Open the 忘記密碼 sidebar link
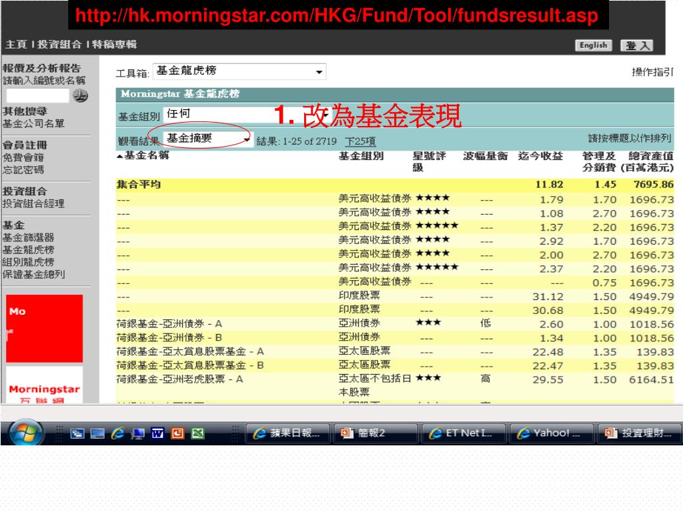Image resolution: width=683 pixels, height=512 pixels. coord(23,170)
